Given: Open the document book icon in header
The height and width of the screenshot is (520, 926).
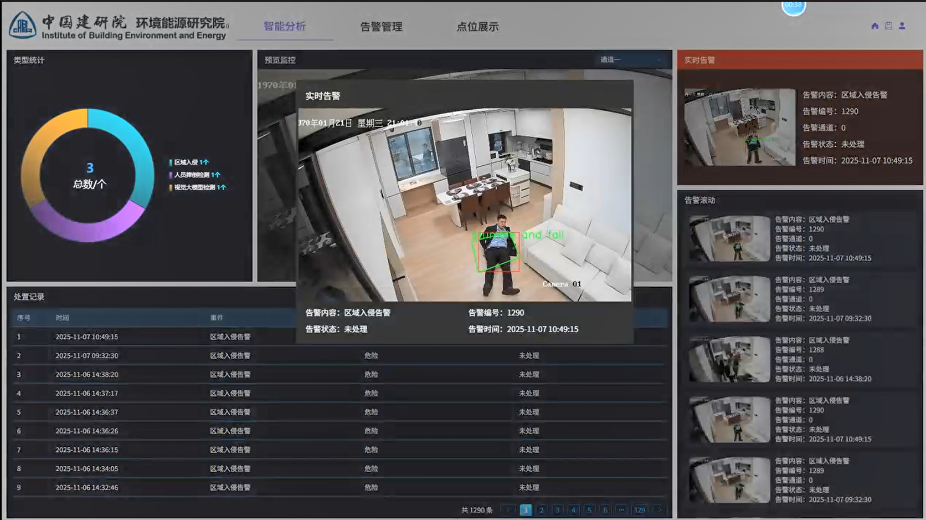Looking at the screenshot, I should pos(888,26).
